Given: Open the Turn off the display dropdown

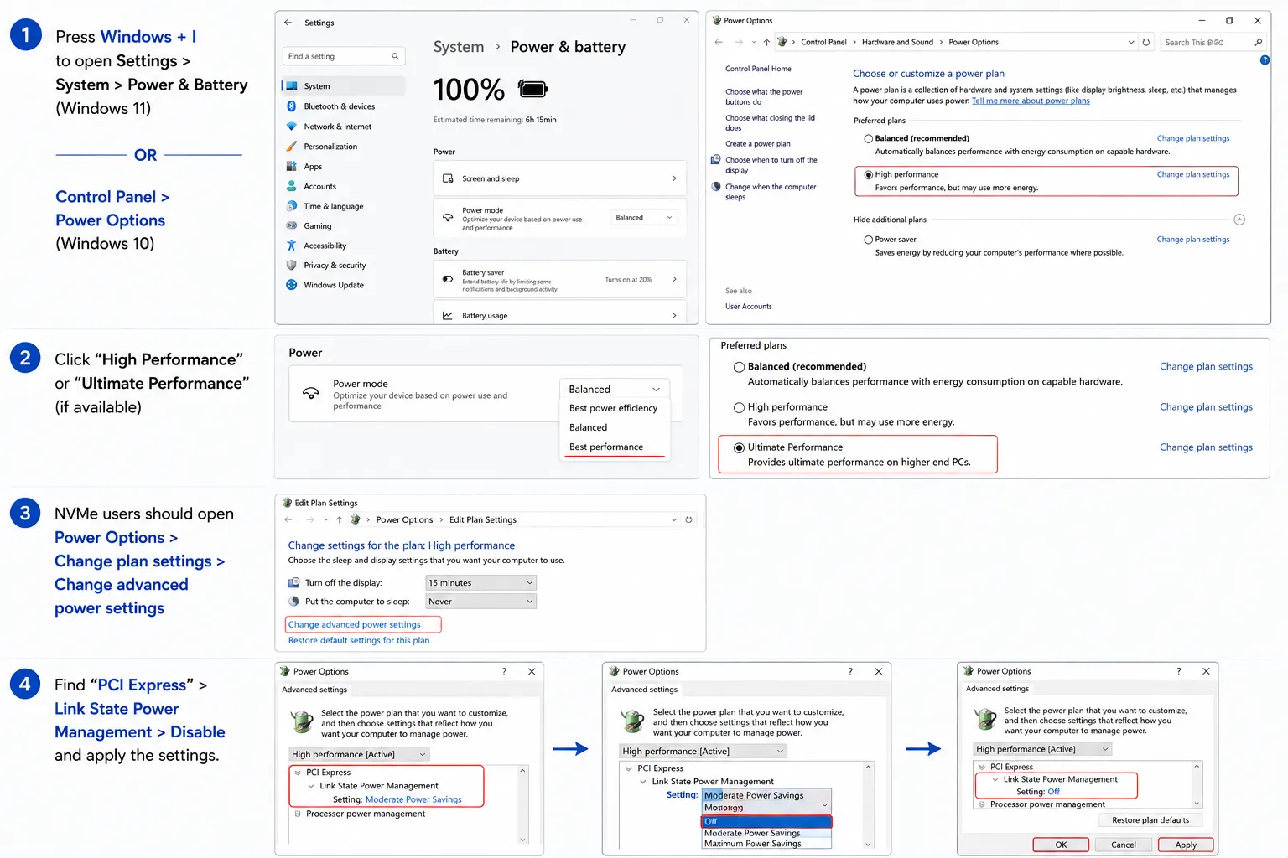Looking at the screenshot, I should (x=480, y=582).
